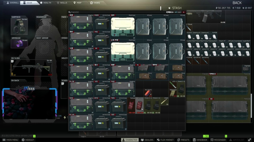
Task: Open the Flea Market
Action: point(165,140)
